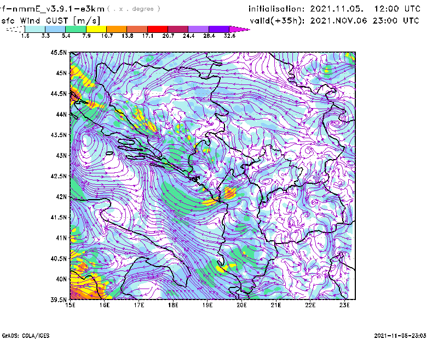This screenshot has height=339, width=438.
Task: Click the 'GrADS: COLA/IGES' credit text
Action: tap(26, 336)
